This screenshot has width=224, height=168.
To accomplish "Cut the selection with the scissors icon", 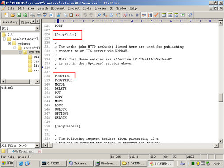I will pos(59,15).
